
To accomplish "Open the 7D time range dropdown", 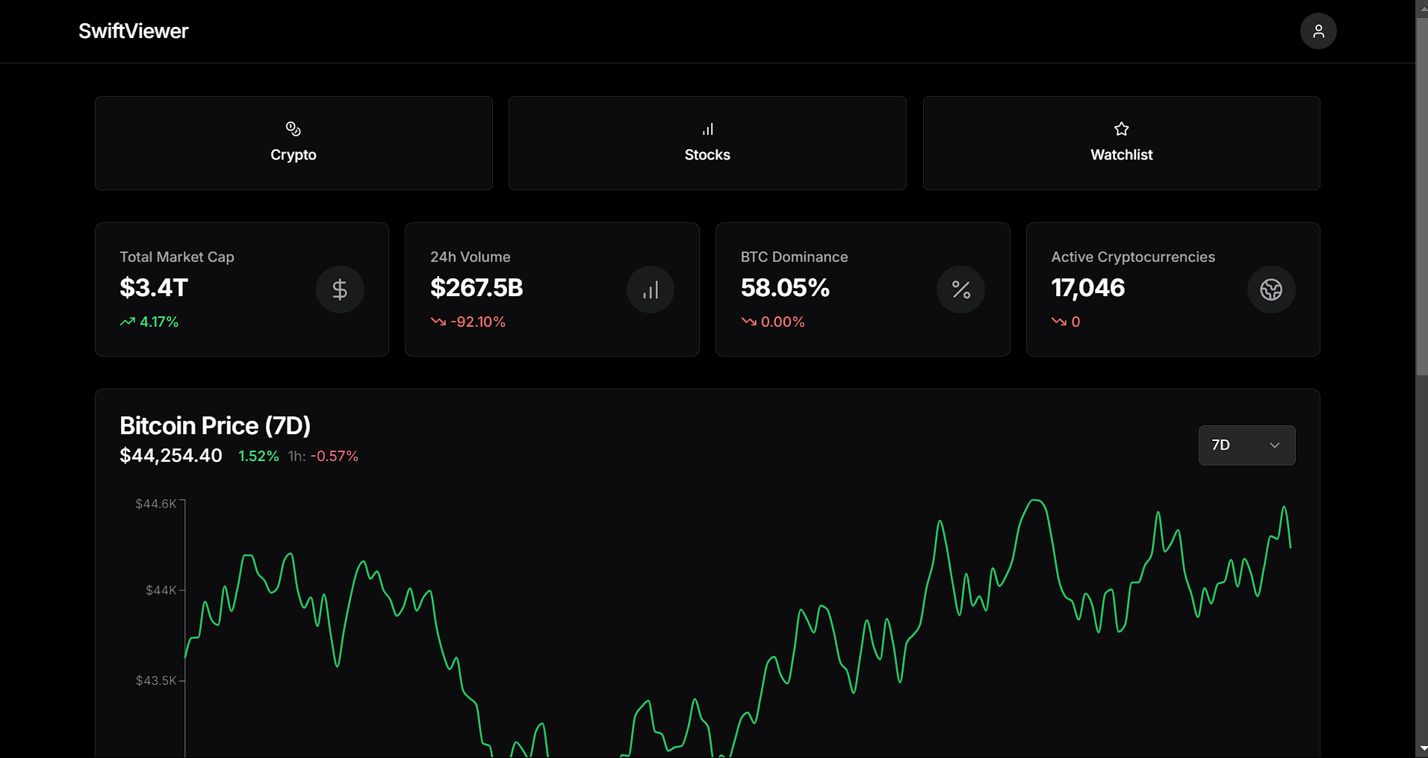I will tap(1247, 445).
